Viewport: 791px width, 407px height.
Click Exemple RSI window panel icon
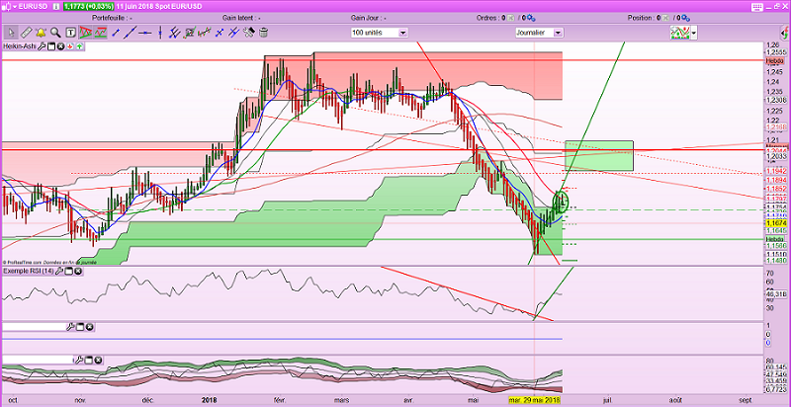click(68, 271)
